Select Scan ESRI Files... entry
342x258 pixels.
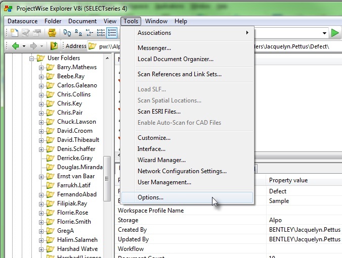187,112
